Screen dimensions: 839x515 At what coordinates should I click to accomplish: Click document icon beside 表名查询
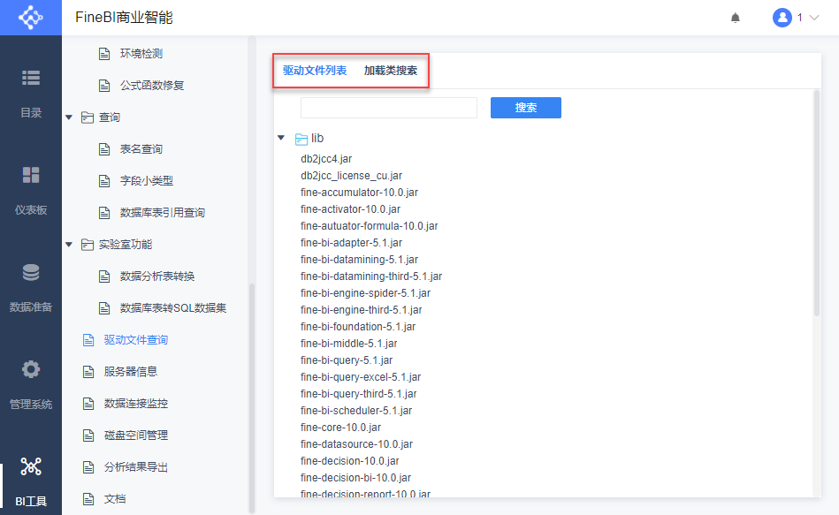click(x=104, y=149)
